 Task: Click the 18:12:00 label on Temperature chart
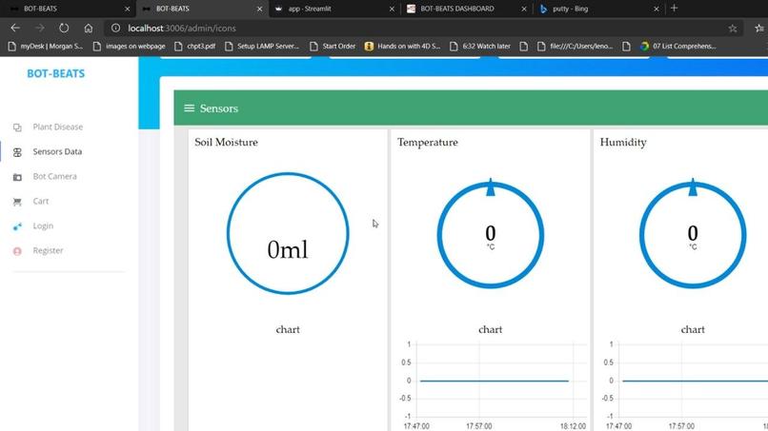click(x=573, y=426)
